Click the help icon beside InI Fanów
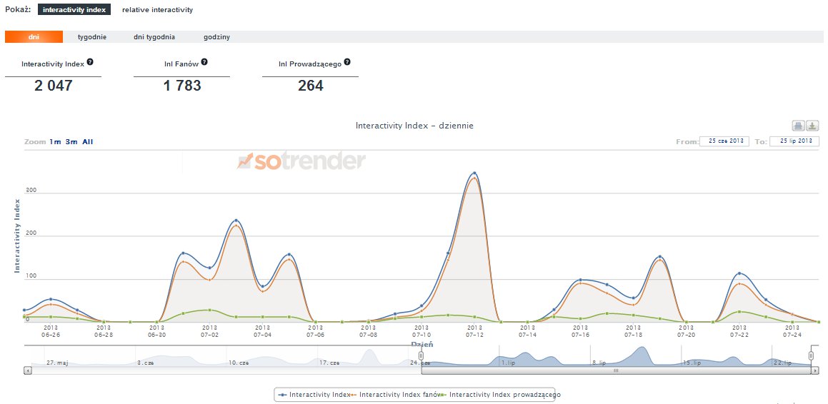This screenshot has width=828, height=404. click(204, 63)
